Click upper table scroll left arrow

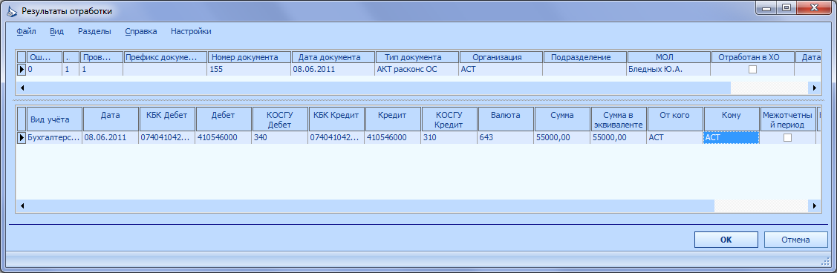coord(22,88)
